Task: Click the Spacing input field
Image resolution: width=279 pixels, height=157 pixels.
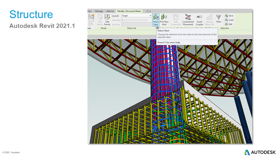Action: click(x=137, y=24)
